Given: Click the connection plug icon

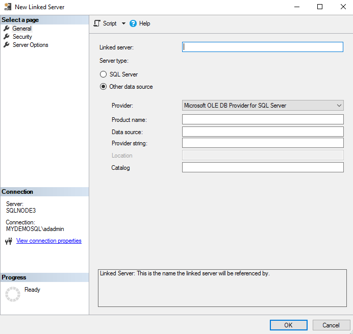Looking at the screenshot, I should click(x=9, y=241).
